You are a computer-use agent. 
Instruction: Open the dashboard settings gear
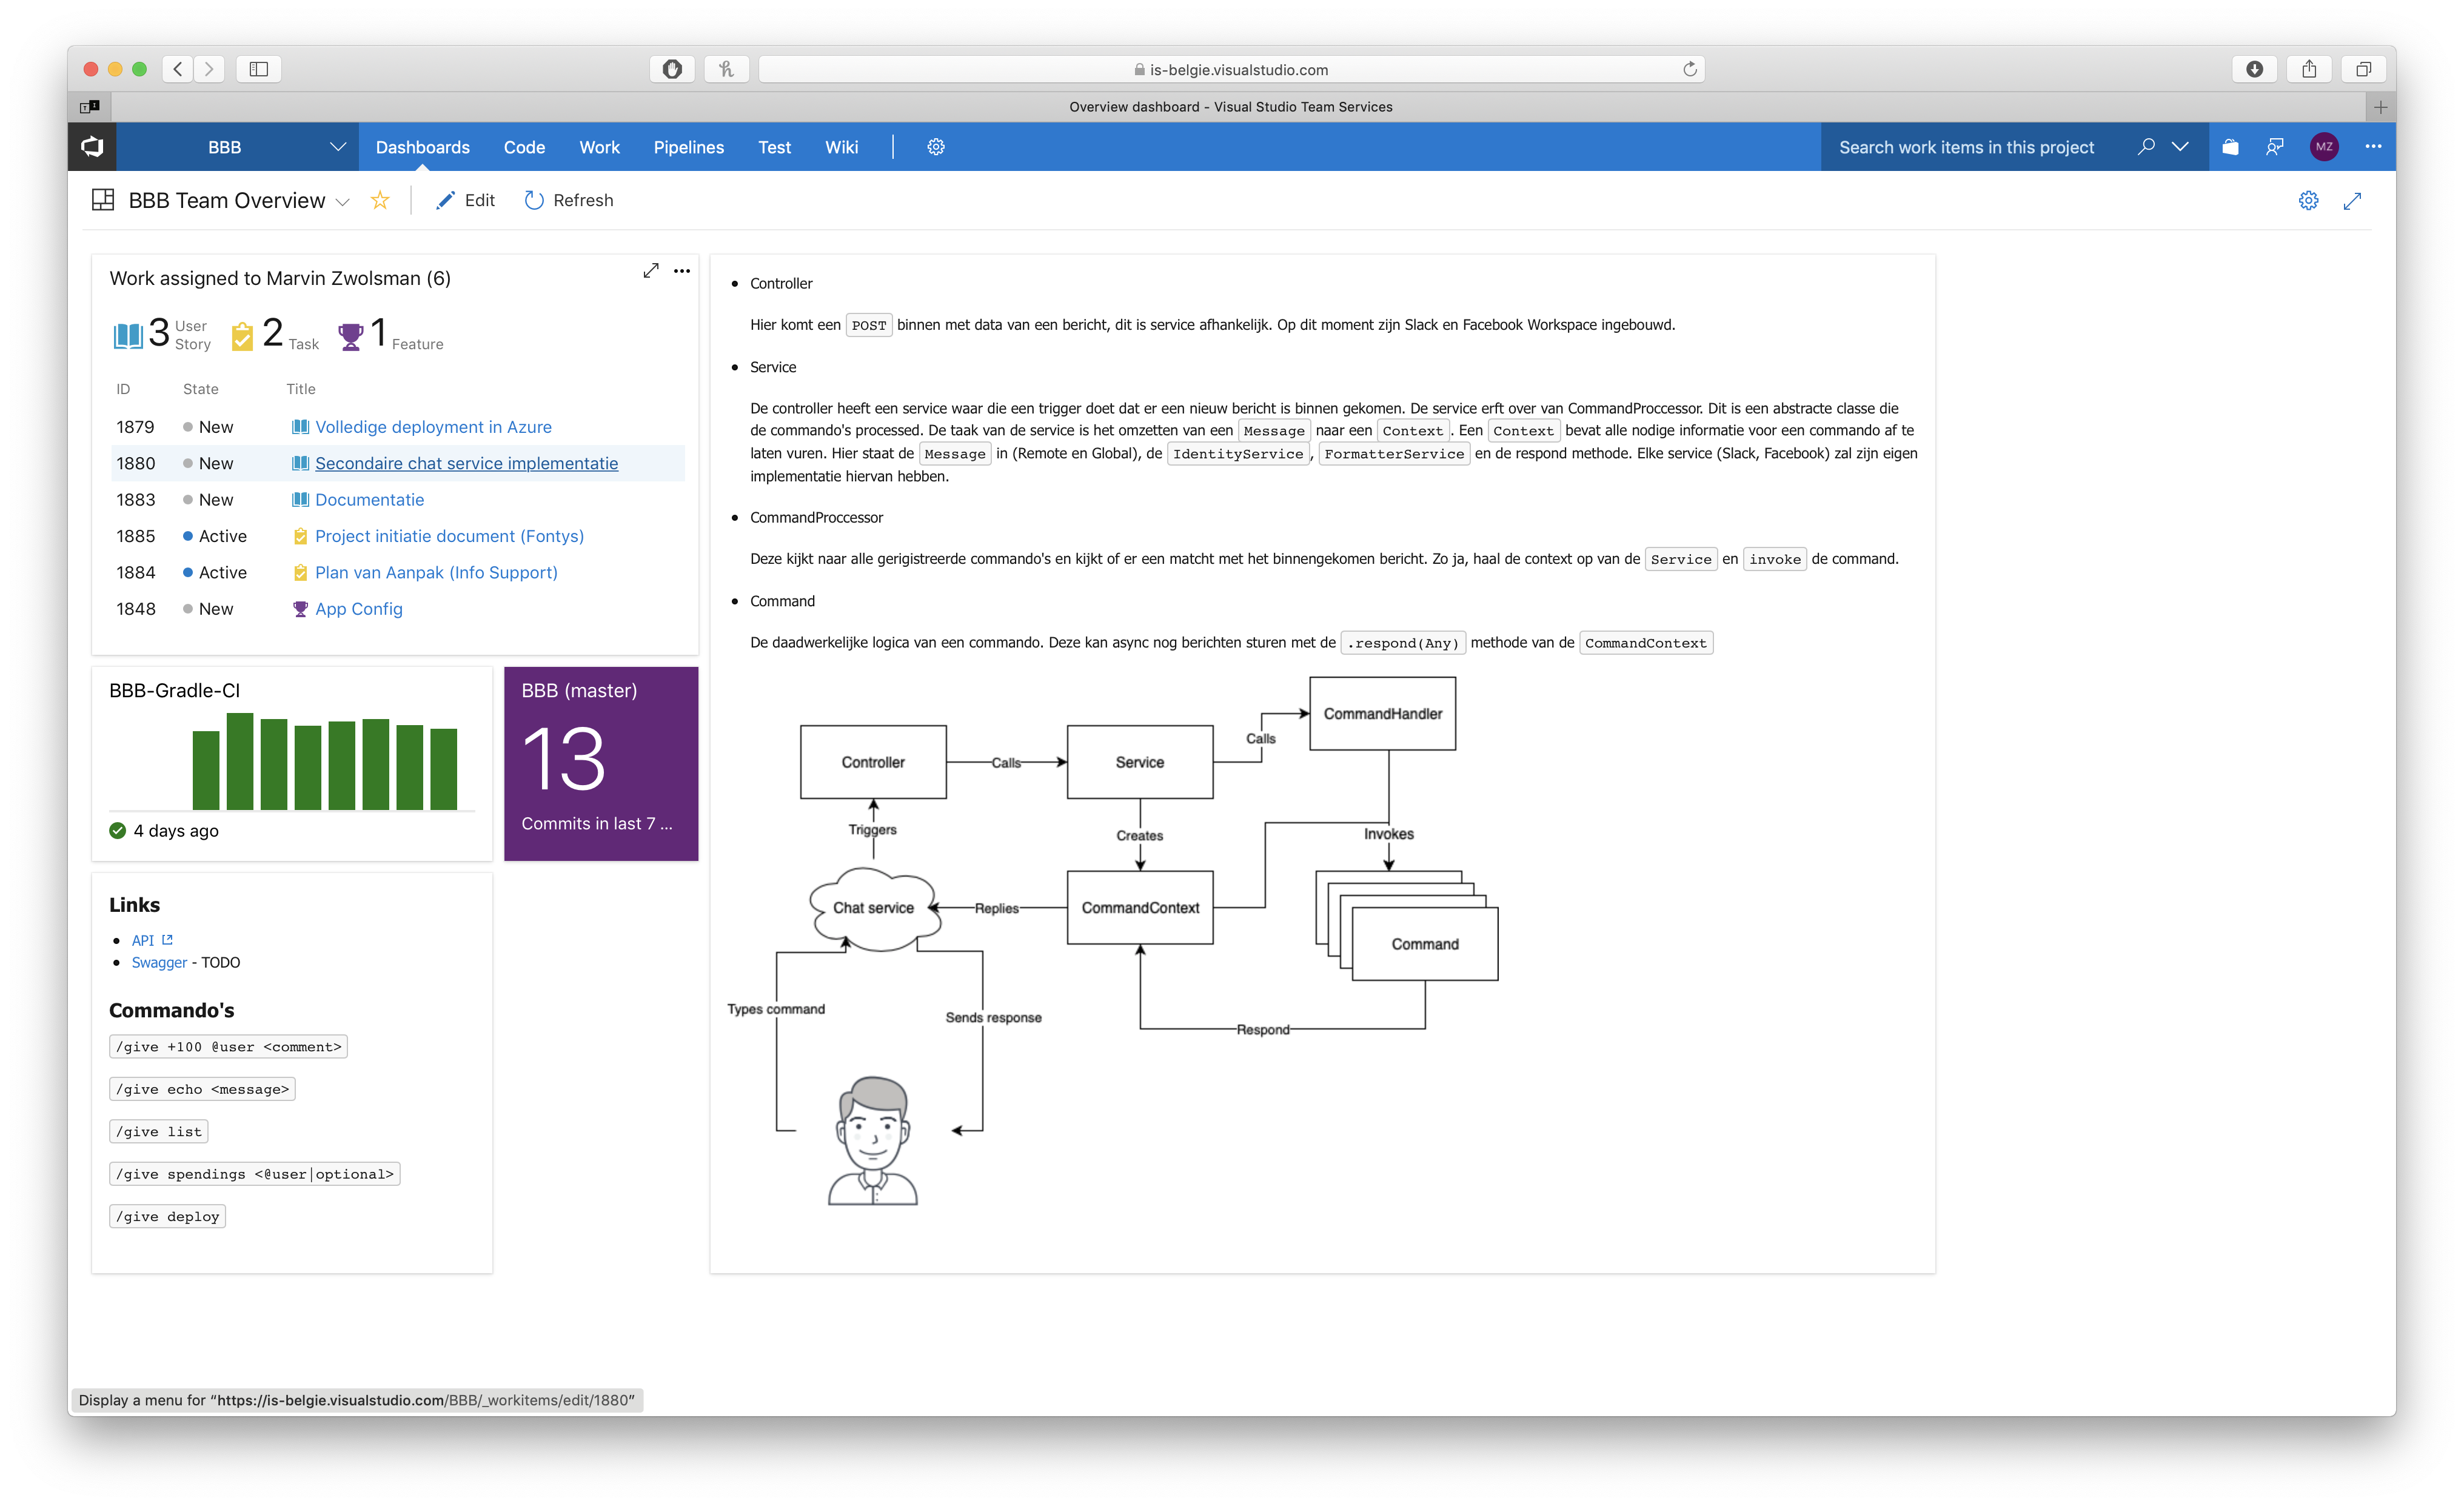tap(2308, 200)
